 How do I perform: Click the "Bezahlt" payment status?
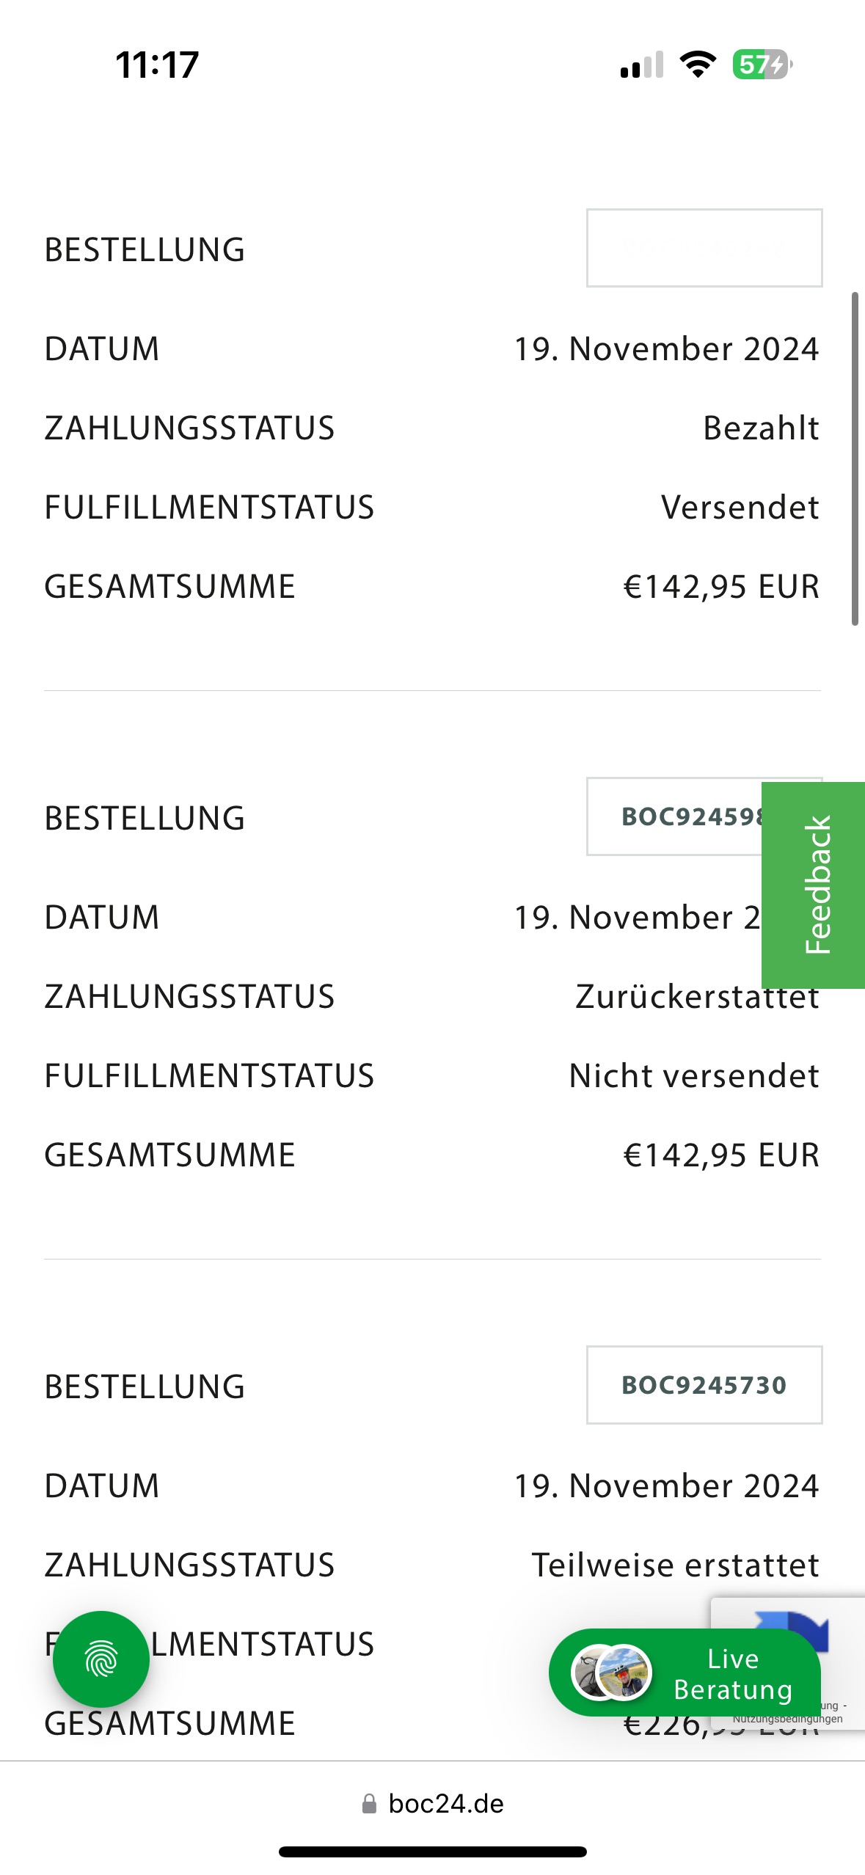(x=761, y=428)
